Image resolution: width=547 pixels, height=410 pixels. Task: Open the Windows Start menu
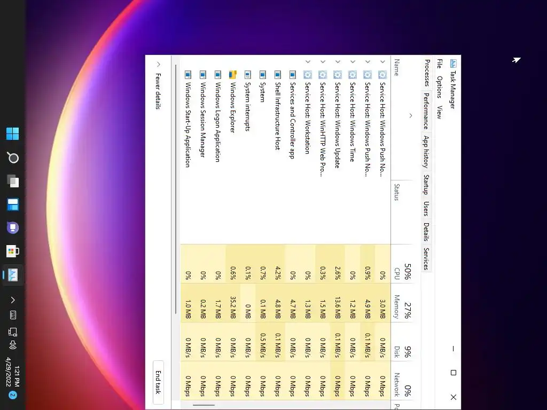pos(13,133)
